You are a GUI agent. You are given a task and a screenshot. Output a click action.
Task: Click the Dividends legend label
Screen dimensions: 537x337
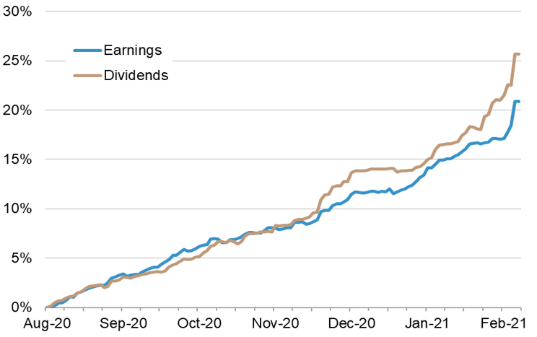[136, 75]
